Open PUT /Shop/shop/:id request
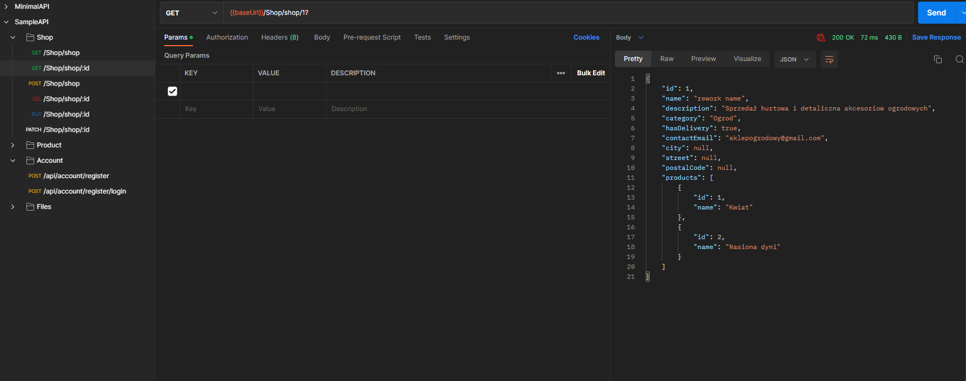The image size is (966, 381). (x=61, y=114)
